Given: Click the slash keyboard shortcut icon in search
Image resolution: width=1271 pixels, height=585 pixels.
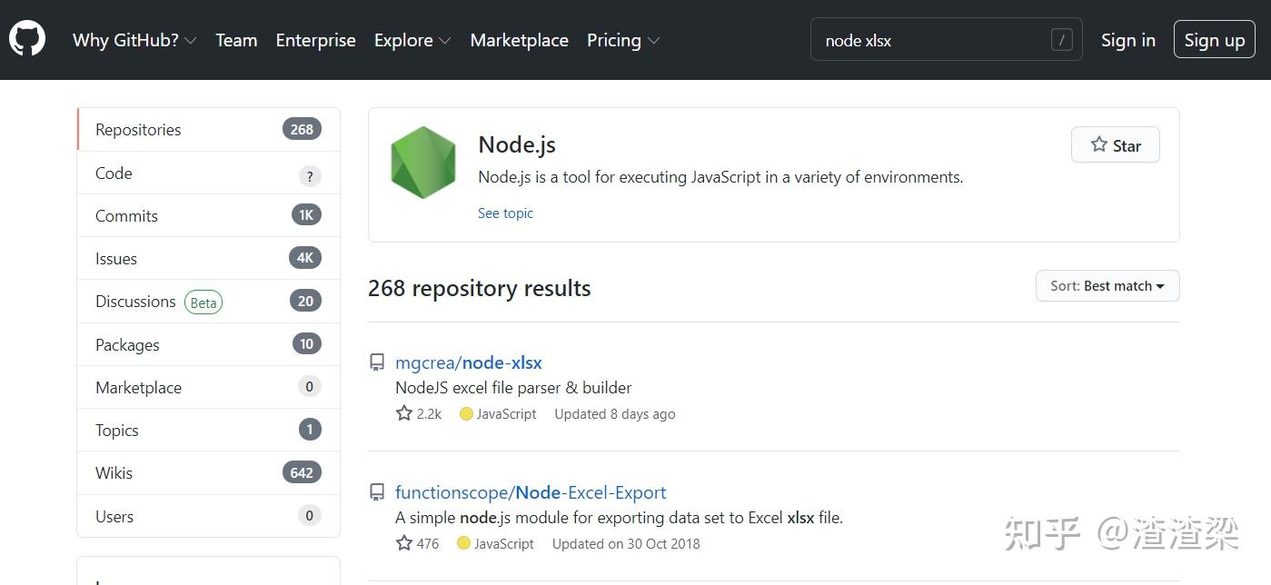Looking at the screenshot, I should click(x=1060, y=40).
